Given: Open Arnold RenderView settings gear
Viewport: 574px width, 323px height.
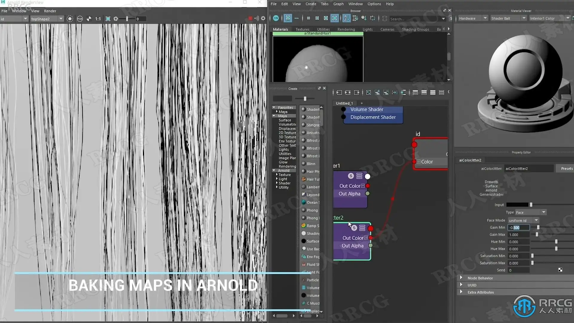Looking at the screenshot, I should [263, 19].
